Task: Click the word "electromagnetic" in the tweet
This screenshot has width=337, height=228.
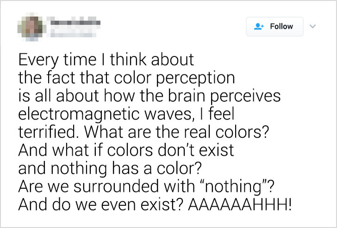Action: click(x=79, y=114)
